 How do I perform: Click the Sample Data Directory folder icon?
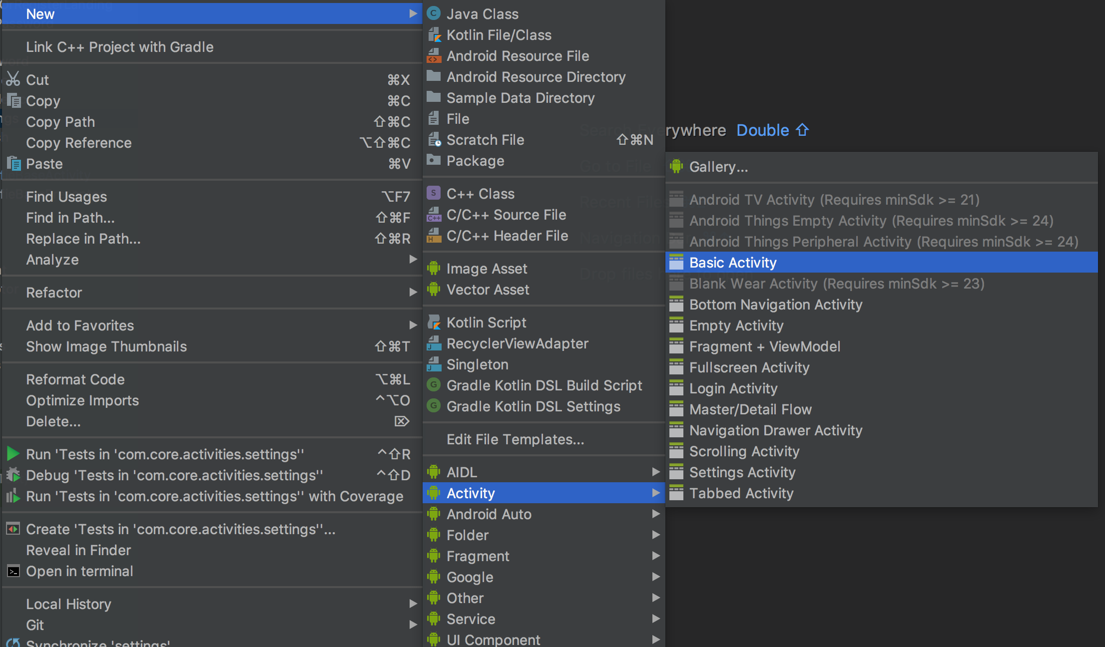tap(434, 97)
